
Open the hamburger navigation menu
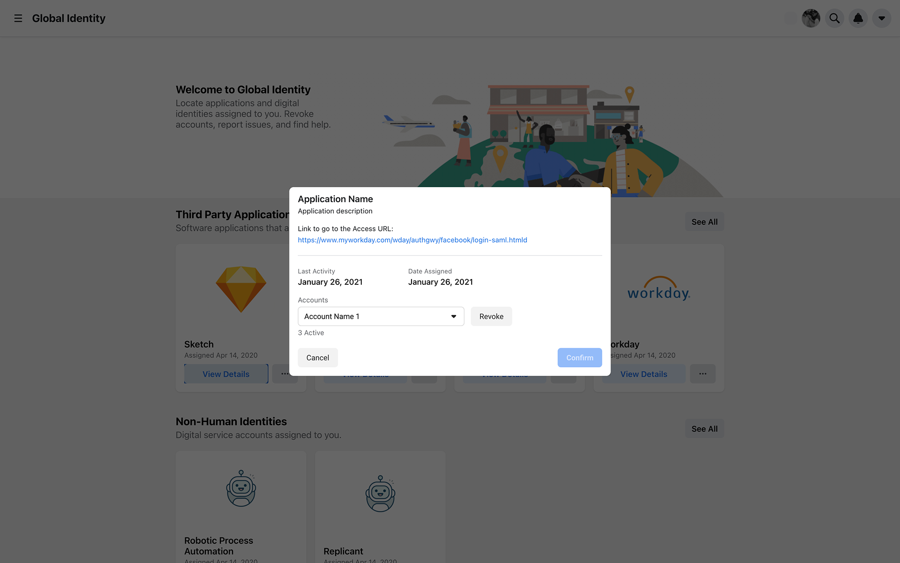[18, 18]
